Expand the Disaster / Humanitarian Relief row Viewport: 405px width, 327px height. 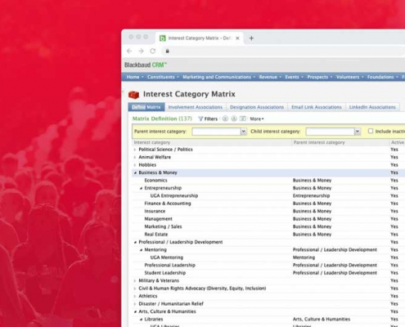coord(135,304)
